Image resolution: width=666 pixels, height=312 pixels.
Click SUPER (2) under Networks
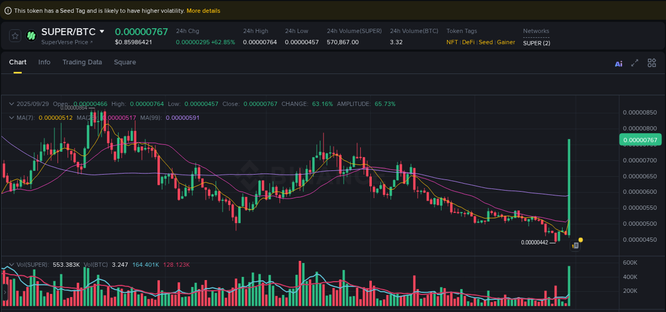[x=537, y=43]
